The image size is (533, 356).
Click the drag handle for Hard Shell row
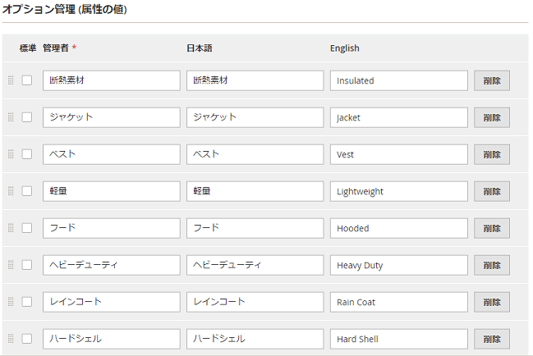(11, 339)
